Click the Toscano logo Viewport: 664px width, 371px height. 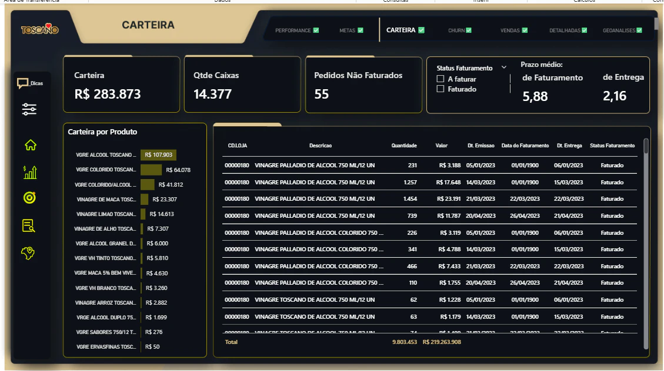point(40,29)
